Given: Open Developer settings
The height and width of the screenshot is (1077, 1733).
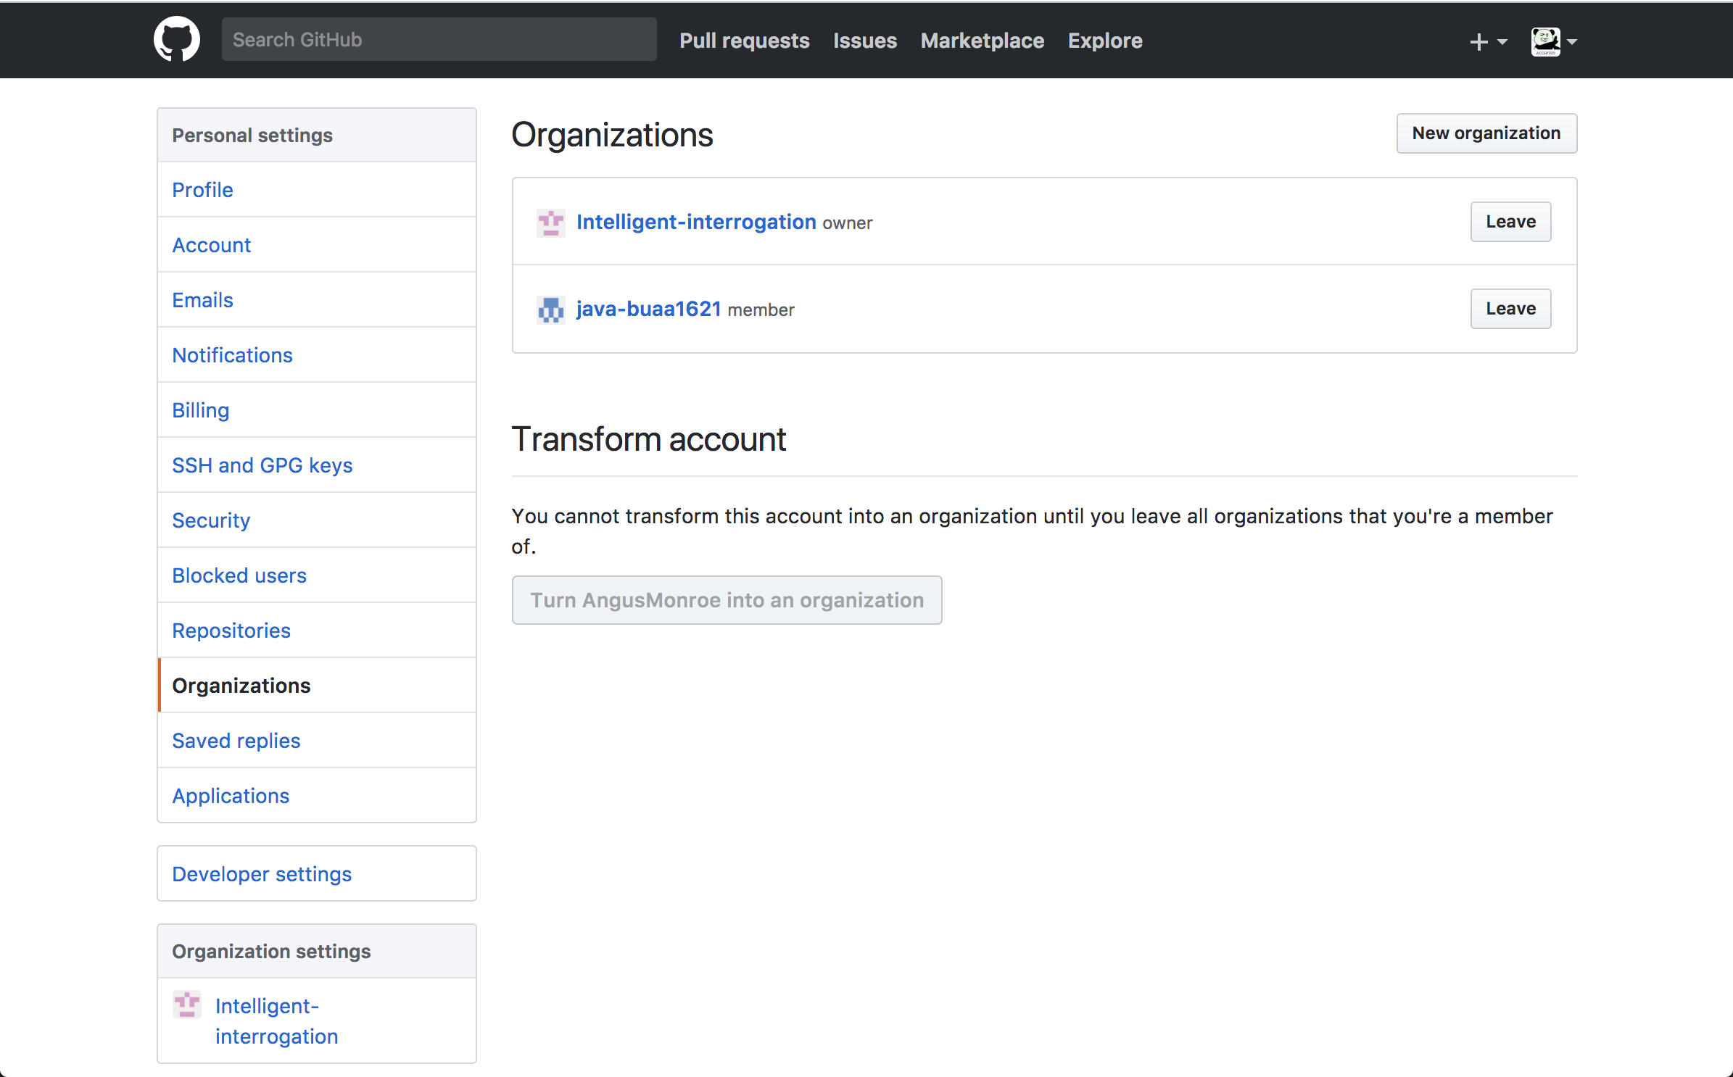Looking at the screenshot, I should (317, 874).
